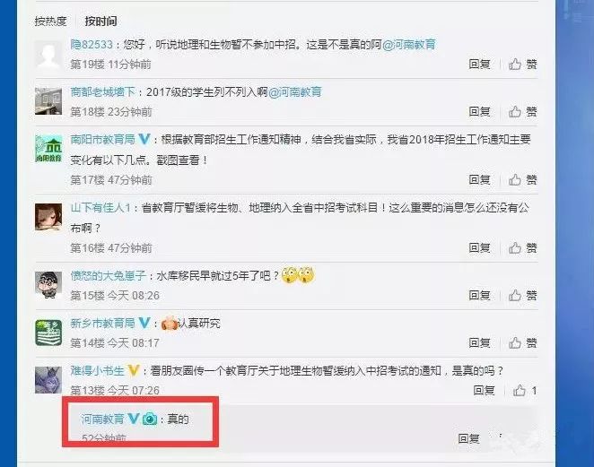Open 南阳市教育局's profile via username
The height and width of the screenshot is (467, 594).
pyautogui.click(x=102, y=140)
